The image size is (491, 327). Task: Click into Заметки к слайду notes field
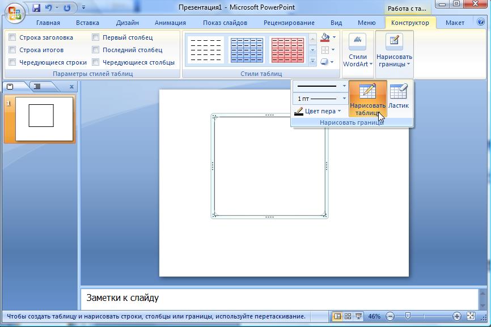point(280,299)
